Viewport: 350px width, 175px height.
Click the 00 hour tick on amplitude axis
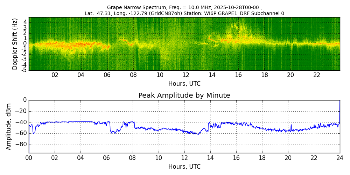pos(29,158)
